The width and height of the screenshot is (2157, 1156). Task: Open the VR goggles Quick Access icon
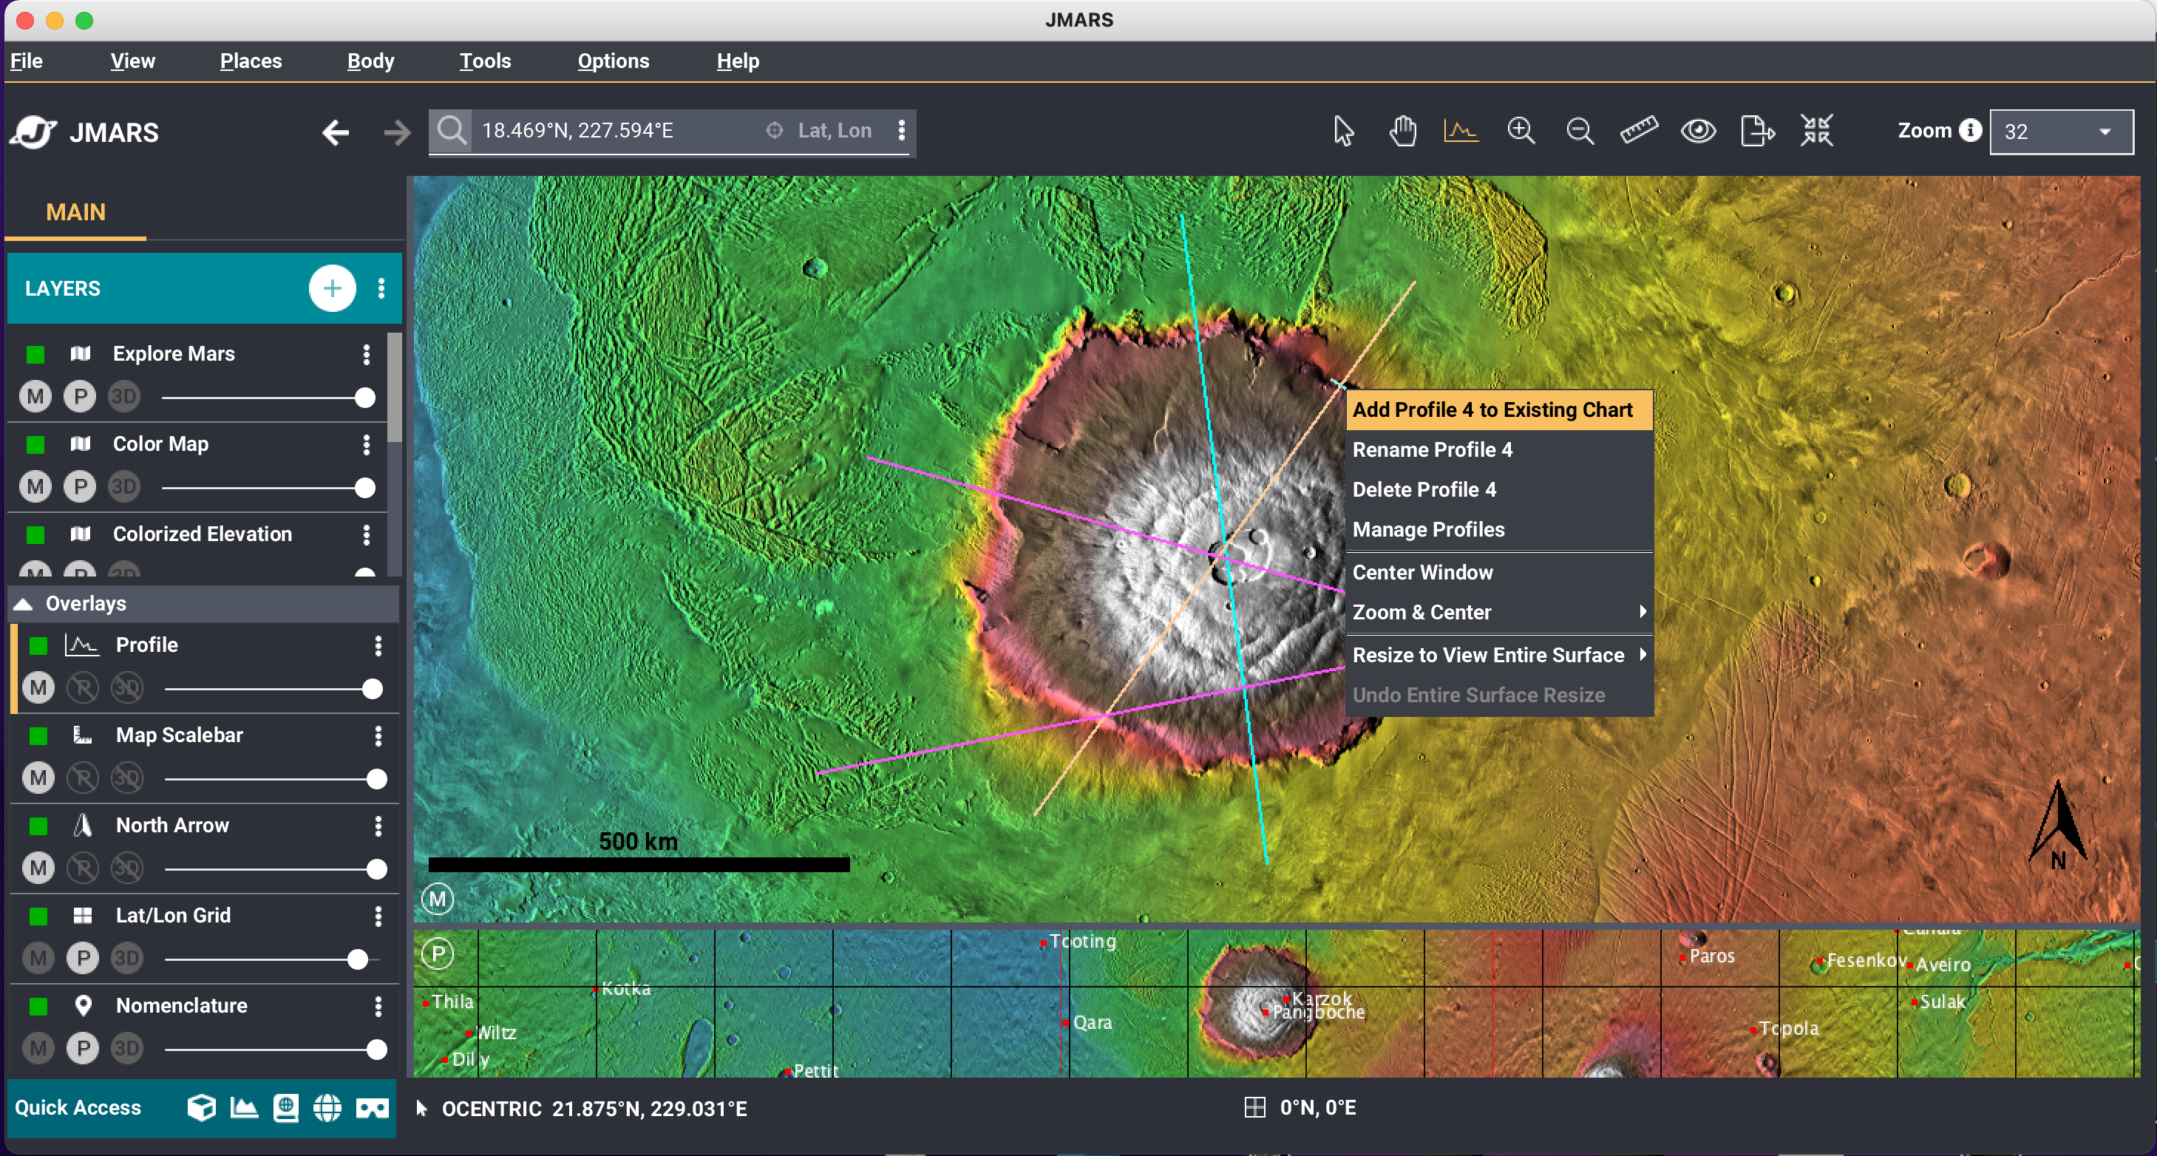[373, 1109]
